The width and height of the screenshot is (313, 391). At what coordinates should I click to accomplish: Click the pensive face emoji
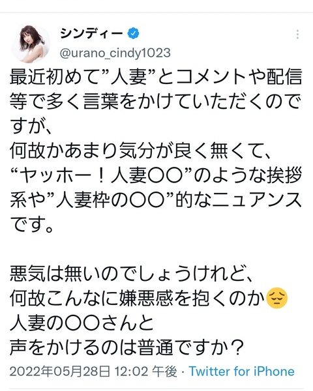[277, 298]
